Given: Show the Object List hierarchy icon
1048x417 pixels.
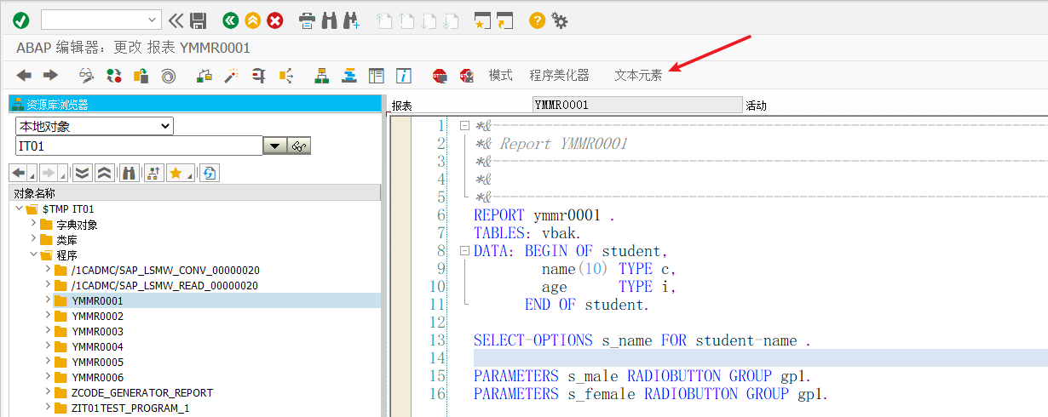Looking at the screenshot, I should point(321,76).
